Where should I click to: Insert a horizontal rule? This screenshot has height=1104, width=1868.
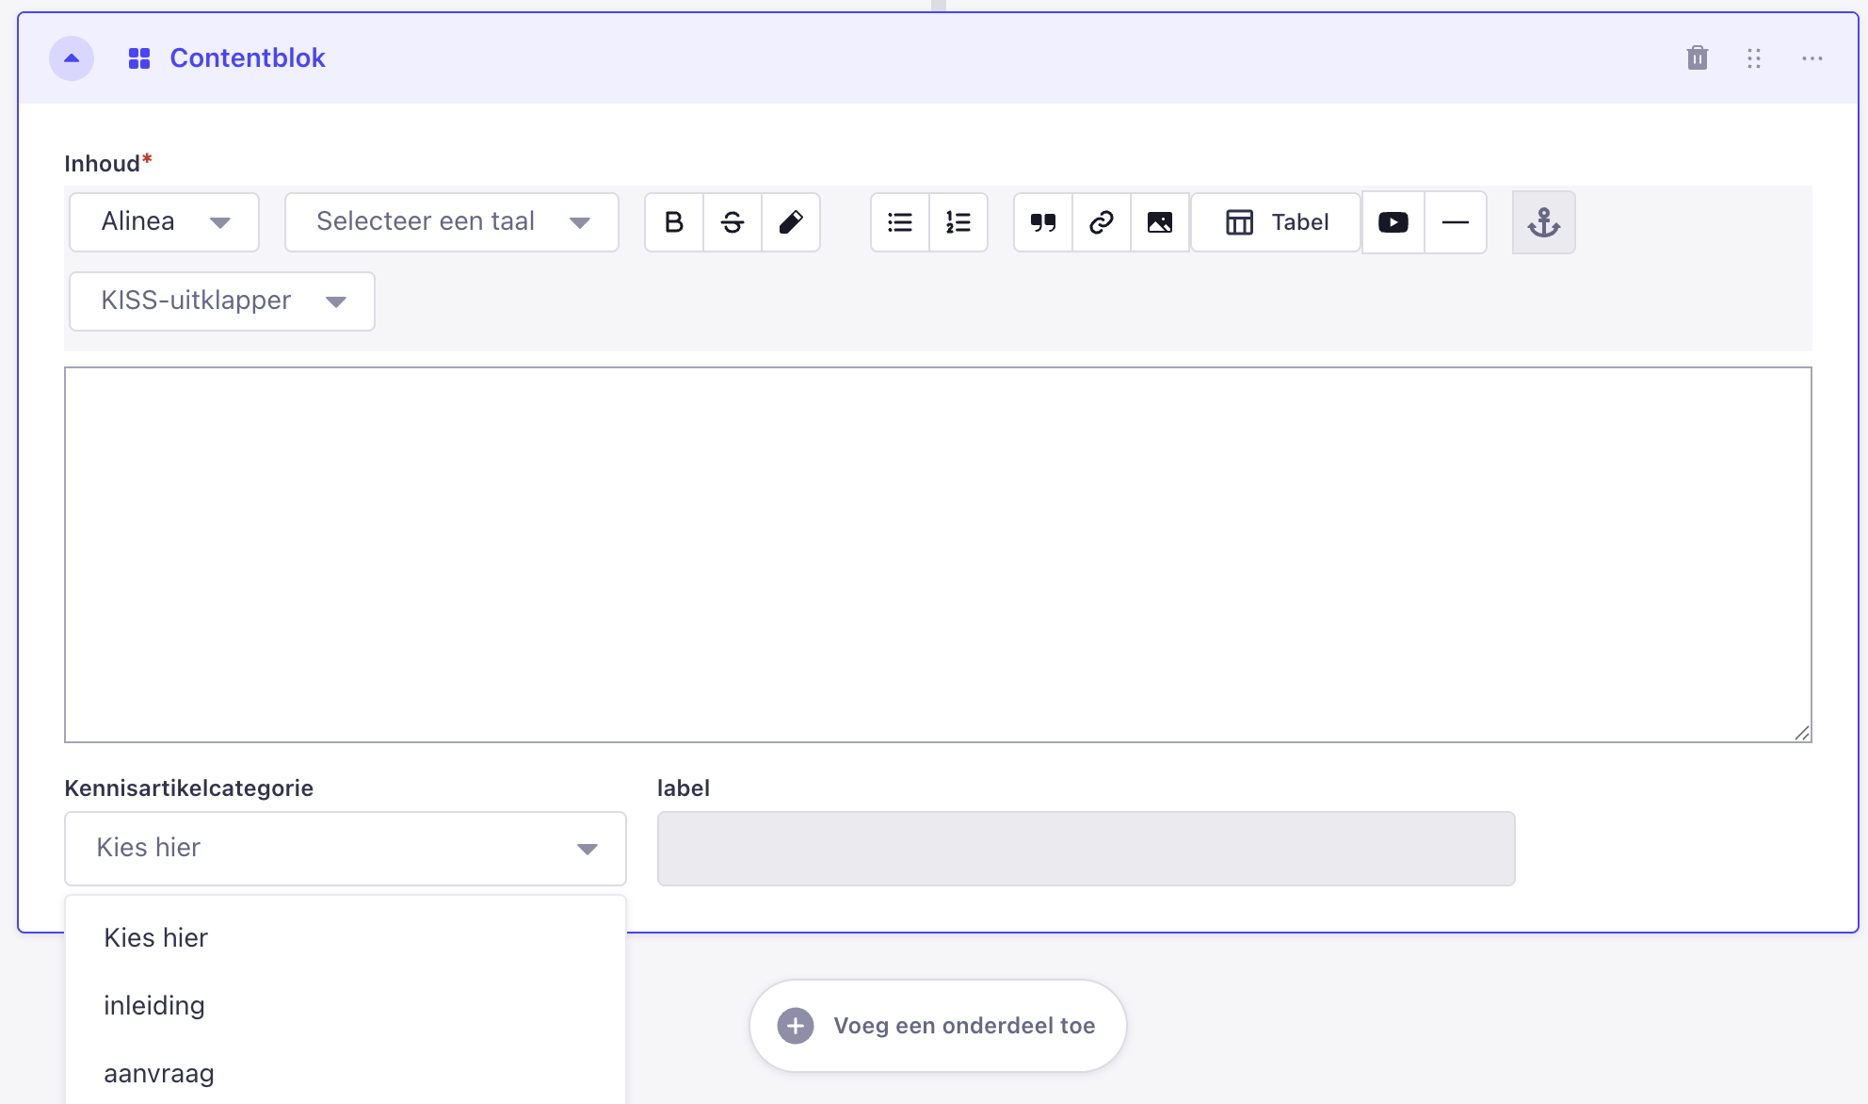[x=1456, y=222]
